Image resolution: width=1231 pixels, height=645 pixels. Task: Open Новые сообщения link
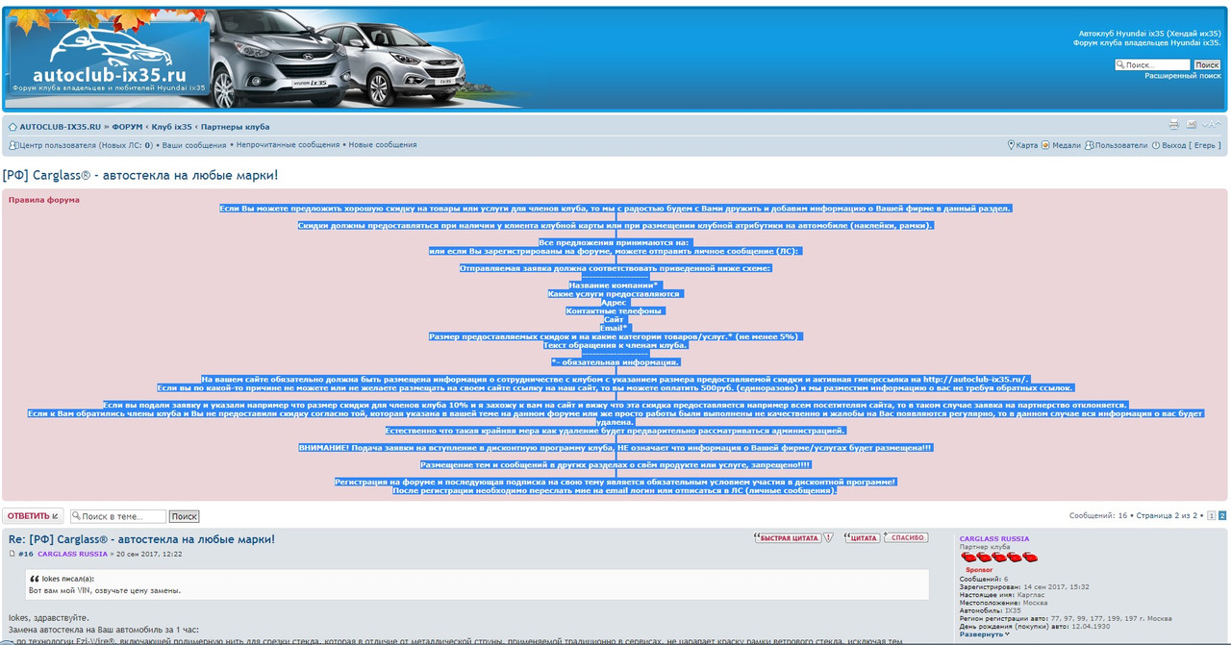(x=383, y=145)
